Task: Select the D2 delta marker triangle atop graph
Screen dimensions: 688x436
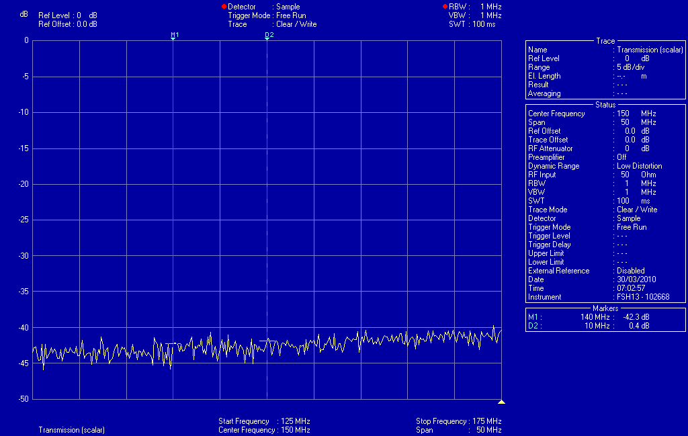Action: 267,39
